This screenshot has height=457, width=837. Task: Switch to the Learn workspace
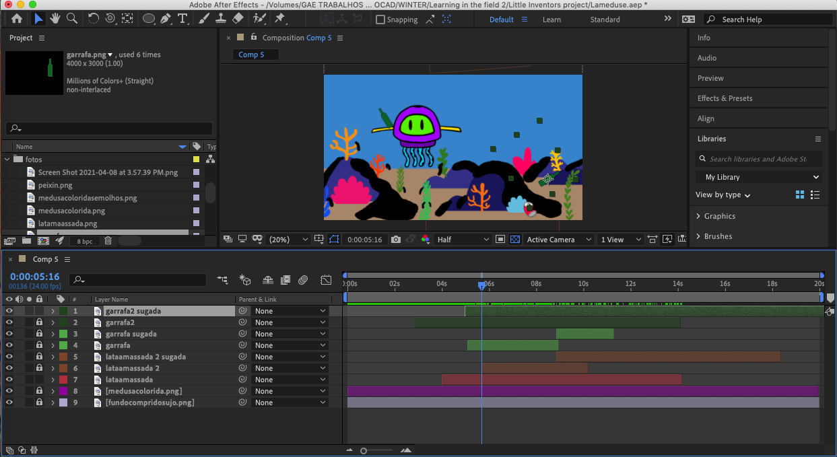point(551,20)
